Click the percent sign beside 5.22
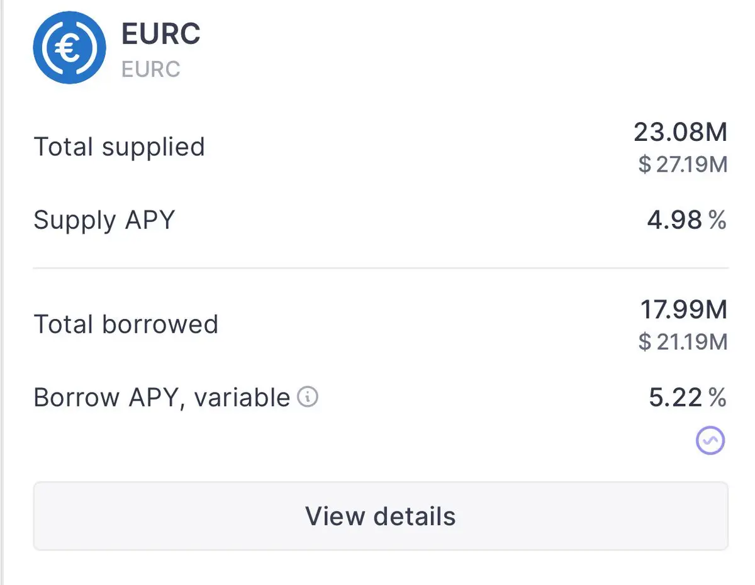The height and width of the screenshot is (585, 755). (717, 398)
